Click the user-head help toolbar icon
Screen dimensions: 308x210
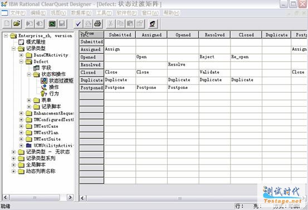(153, 24)
